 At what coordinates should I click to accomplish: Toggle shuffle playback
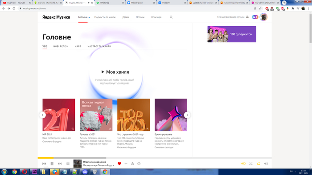tap(250, 163)
